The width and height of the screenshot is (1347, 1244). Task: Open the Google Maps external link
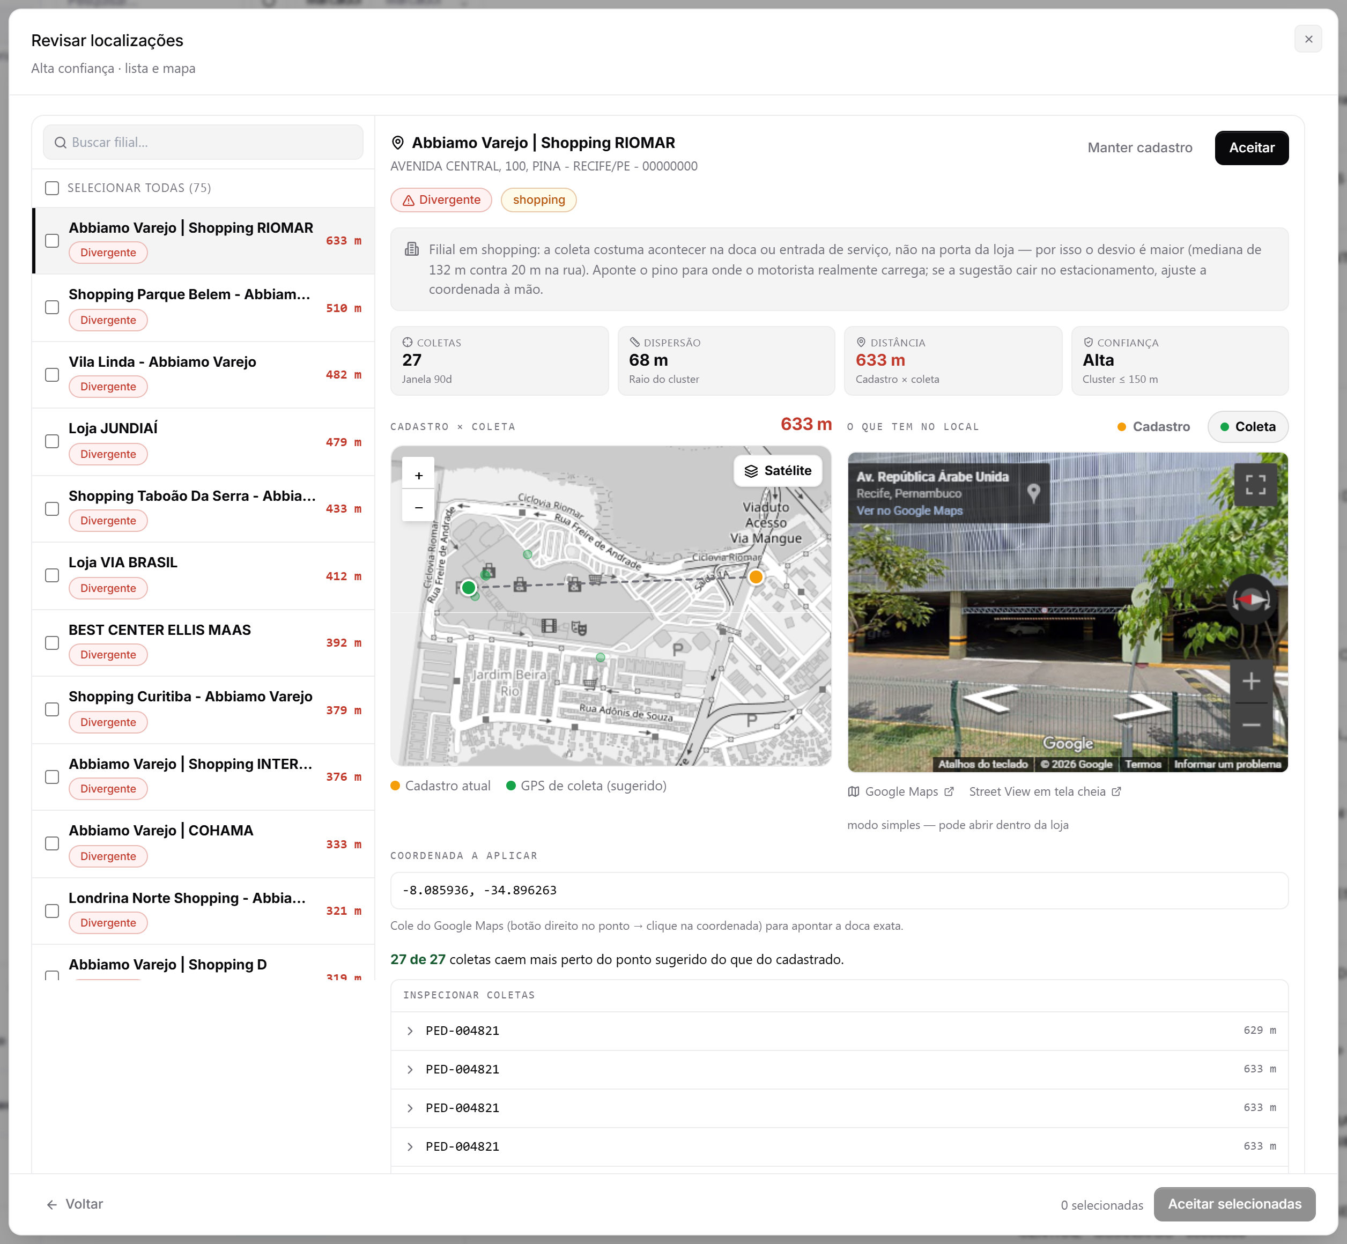901,791
